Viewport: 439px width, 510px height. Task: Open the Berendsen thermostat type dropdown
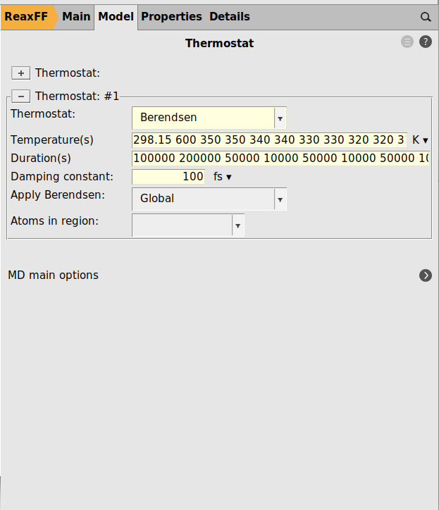[209, 118]
